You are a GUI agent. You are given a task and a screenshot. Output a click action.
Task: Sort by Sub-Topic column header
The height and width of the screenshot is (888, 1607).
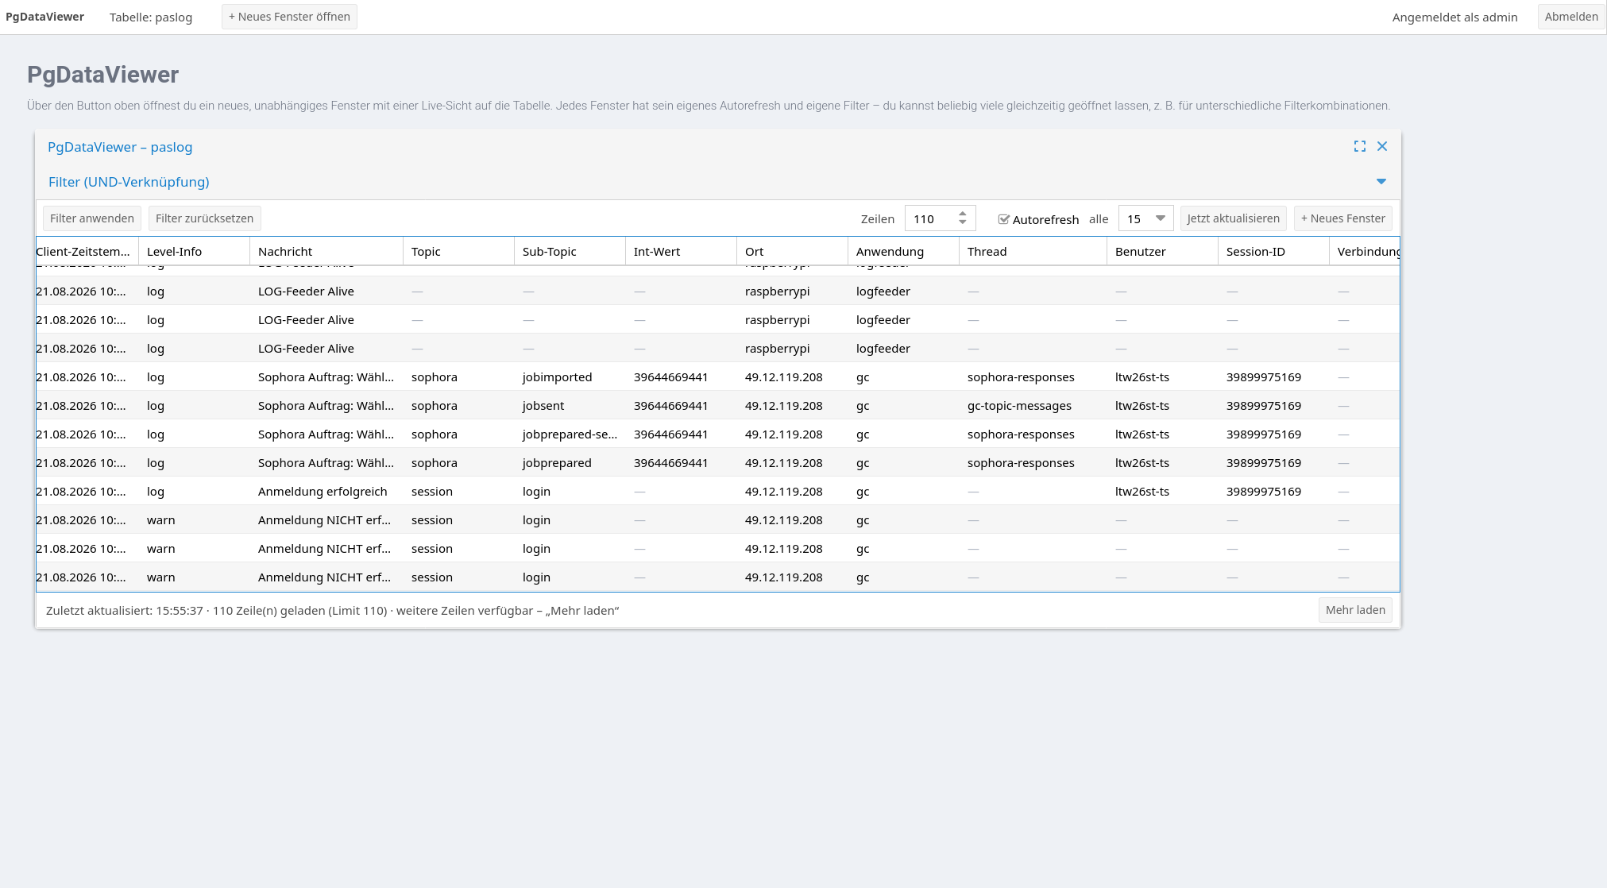click(570, 251)
